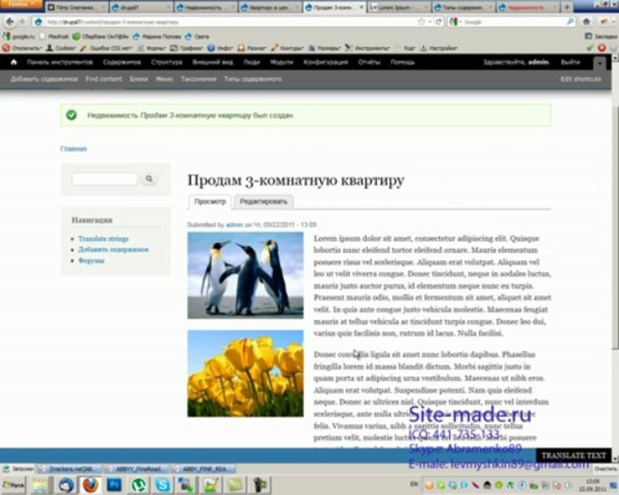Reload the page with the refresh icon
The image size is (619, 495).
point(438,22)
